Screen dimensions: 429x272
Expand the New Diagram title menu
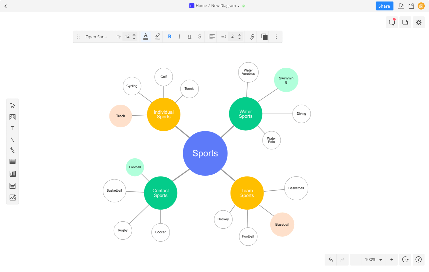tap(239, 6)
